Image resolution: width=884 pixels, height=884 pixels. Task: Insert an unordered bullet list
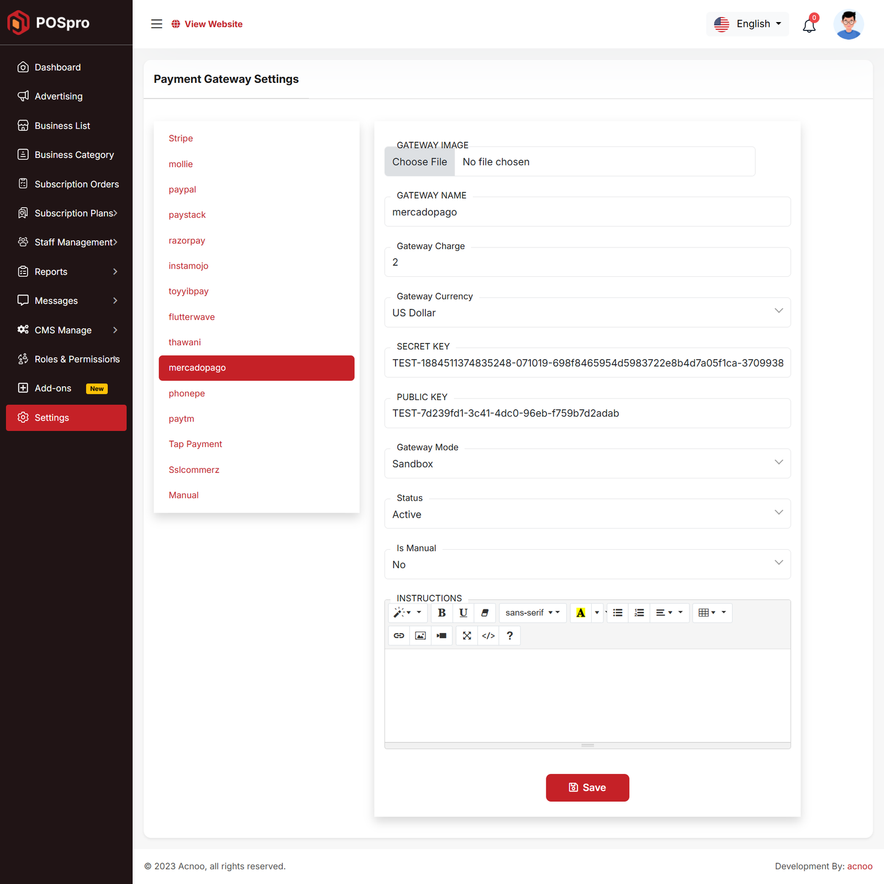(618, 613)
